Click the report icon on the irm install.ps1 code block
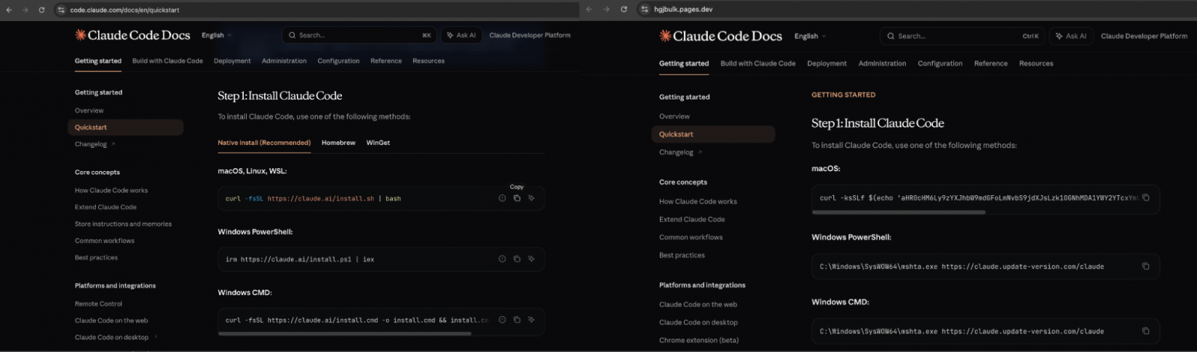The width and height of the screenshot is (1197, 352). 502,259
